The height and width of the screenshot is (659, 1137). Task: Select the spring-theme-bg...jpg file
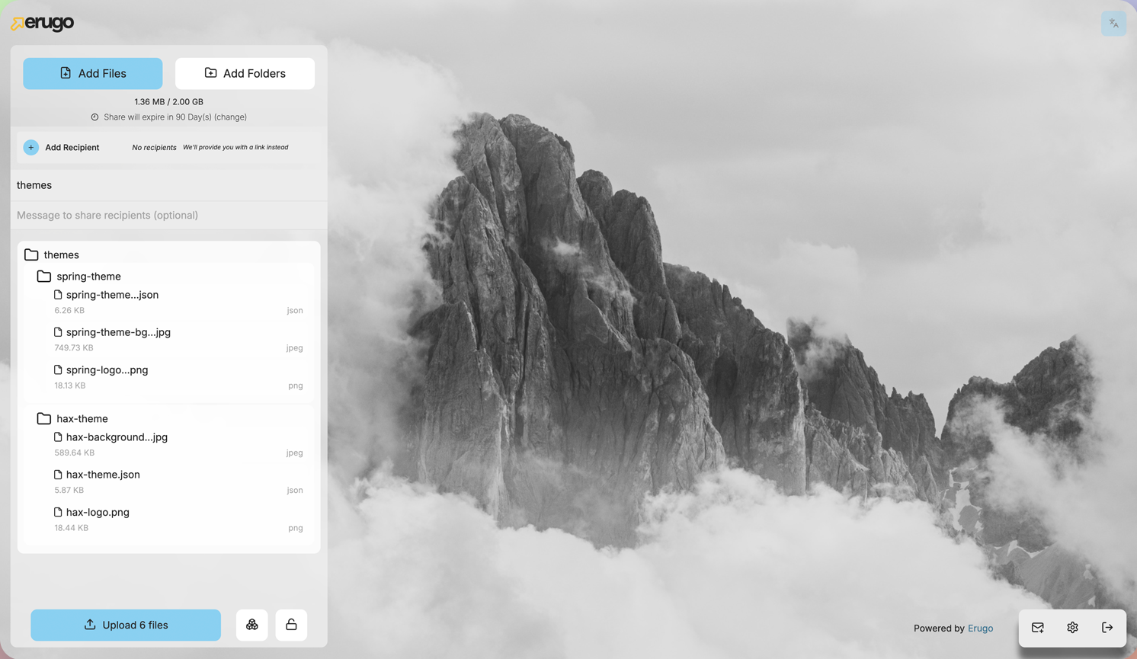(118, 332)
